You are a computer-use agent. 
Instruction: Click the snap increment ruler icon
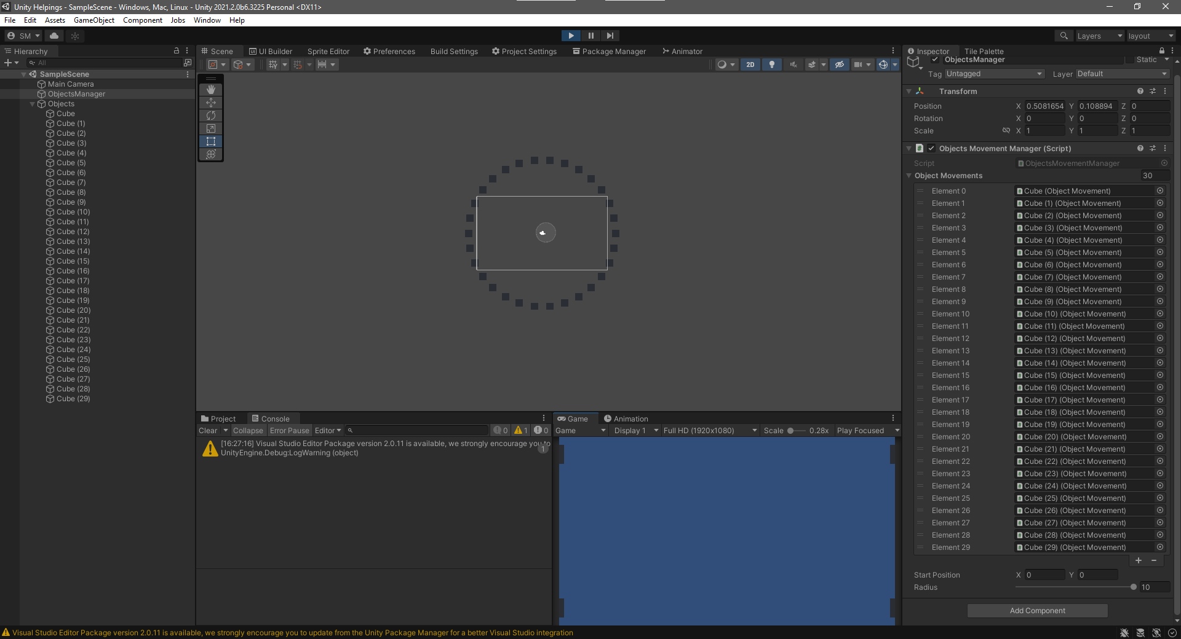click(x=322, y=65)
